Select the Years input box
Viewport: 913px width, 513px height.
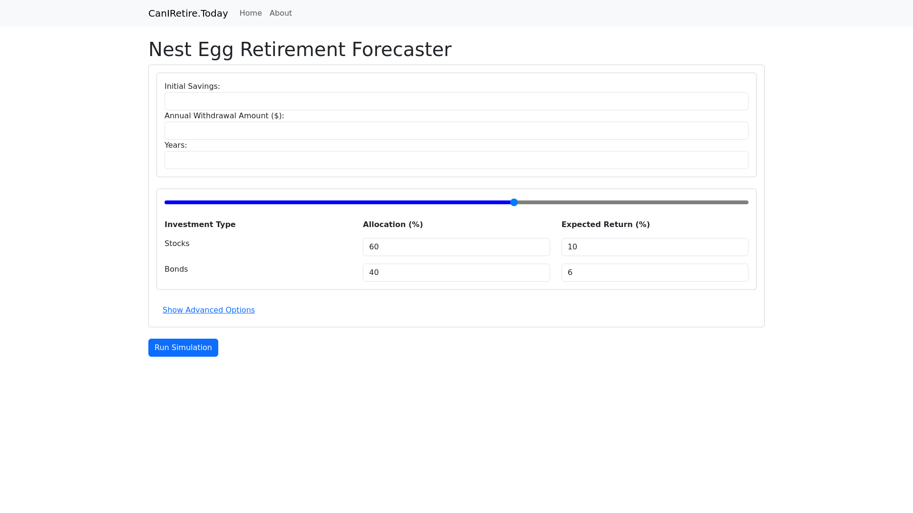tap(456, 160)
